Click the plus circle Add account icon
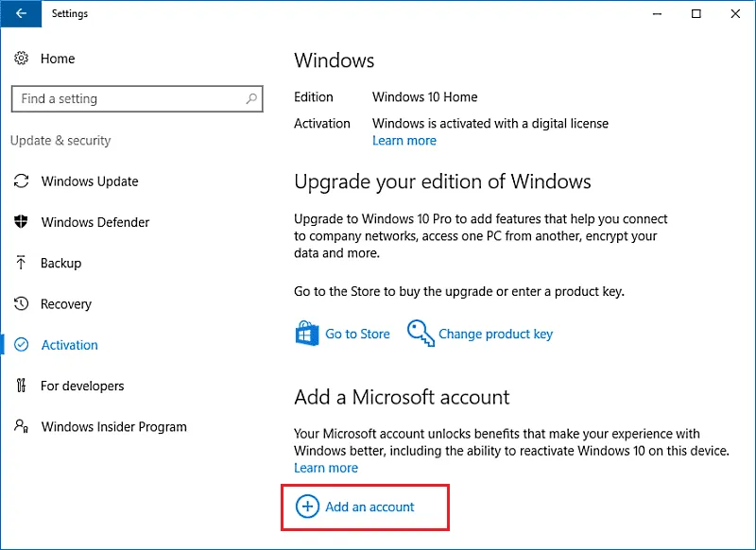 [x=307, y=507]
